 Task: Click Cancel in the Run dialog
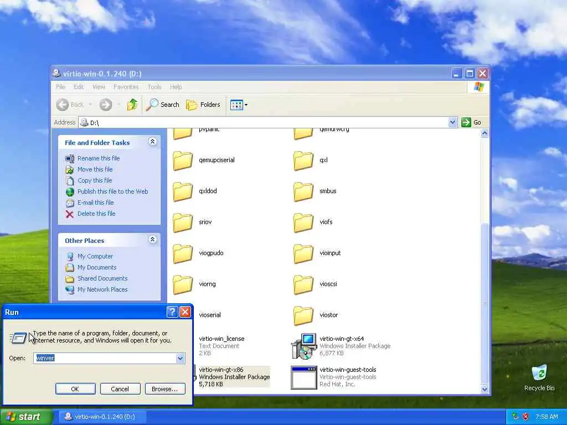tap(120, 389)
